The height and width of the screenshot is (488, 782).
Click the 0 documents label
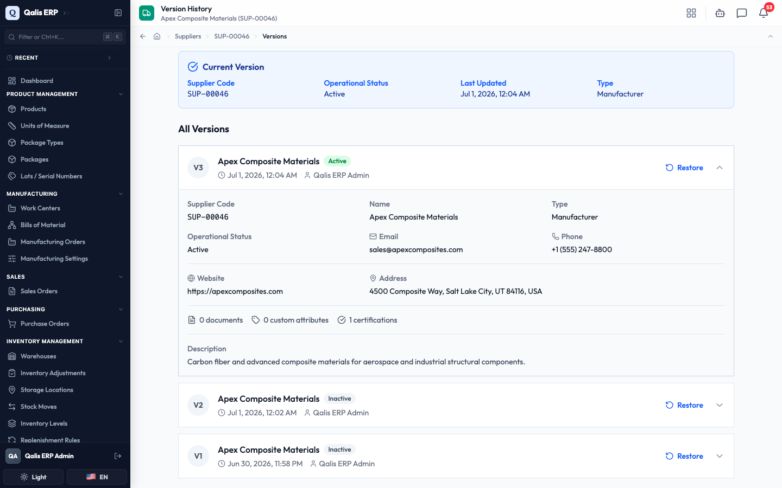click(215, 320)
